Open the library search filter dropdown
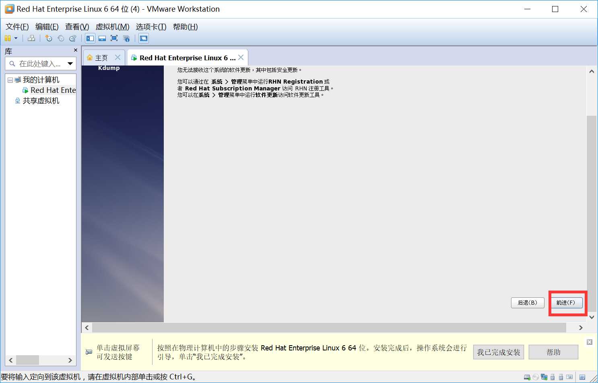Viewport: 598px width, 383px height. click(x=70, y=63)
